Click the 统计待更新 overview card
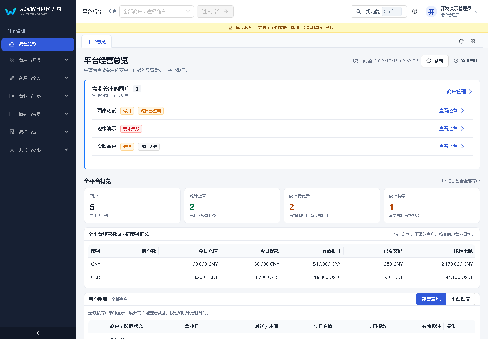 (x=332, y=205)
